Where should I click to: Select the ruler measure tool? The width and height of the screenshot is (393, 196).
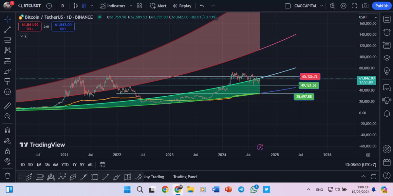[x=8, y=106]
